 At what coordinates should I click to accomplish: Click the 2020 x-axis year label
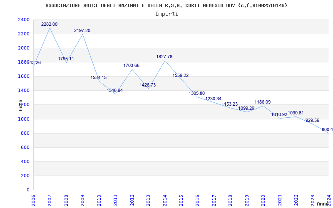(263, 201)
